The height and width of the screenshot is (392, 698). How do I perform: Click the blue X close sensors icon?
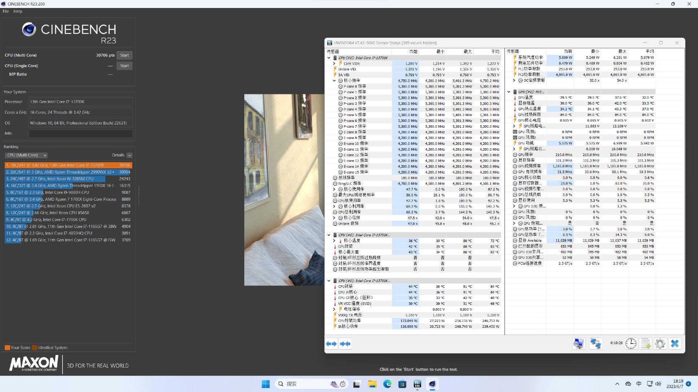click(x=675, y=343)
